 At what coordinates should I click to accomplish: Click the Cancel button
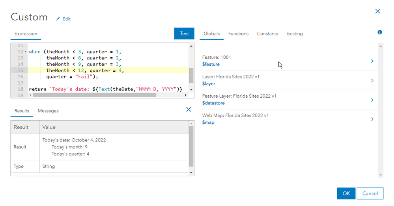point(370,193)
